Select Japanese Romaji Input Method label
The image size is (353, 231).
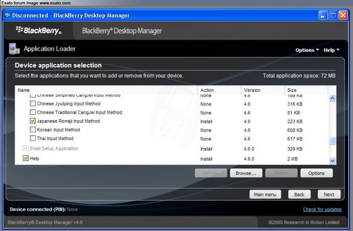coord(68,121)
